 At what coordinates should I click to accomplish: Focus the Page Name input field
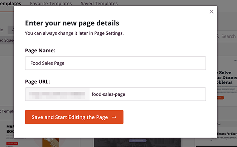[115, 63]
